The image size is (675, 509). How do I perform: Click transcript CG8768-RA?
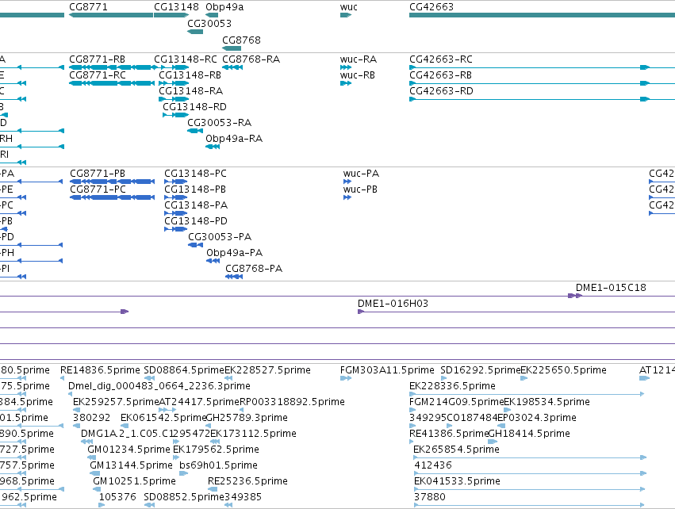(x=251, y=59)
